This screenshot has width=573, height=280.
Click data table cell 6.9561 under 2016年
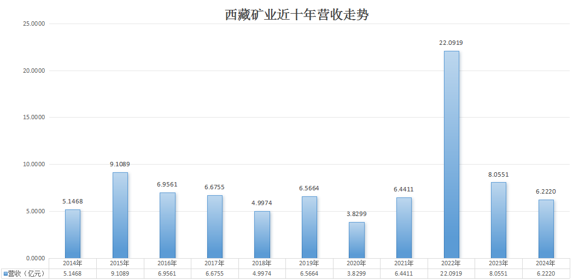tap(167, 274)
